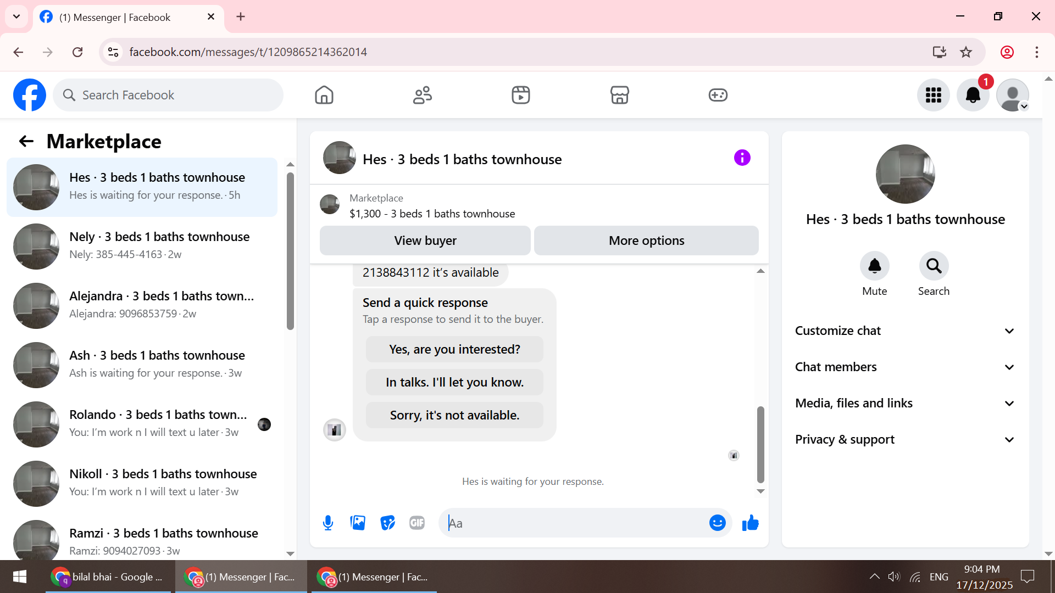Click the conversation list scrollbar
The width and height of the screenshot is (1055, 593).
[290, 251]
